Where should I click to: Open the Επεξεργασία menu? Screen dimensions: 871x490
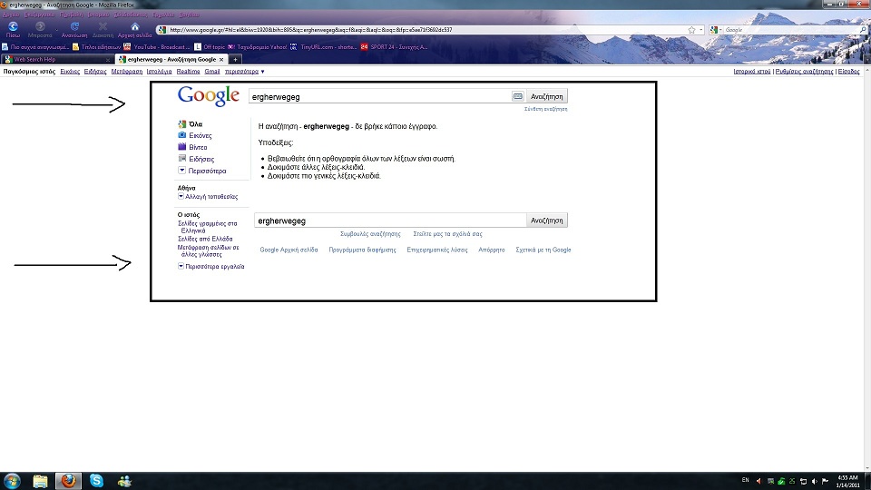tap(39, 15)
